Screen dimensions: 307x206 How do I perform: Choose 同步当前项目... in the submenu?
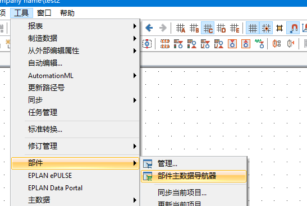tap(194, 193)
